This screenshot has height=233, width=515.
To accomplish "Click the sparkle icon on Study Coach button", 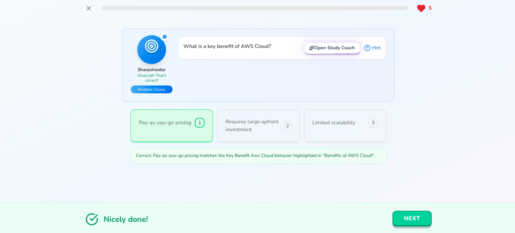I will pos(312,48).
